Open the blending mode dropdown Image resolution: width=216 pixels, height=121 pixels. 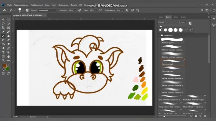pos(48,10)
